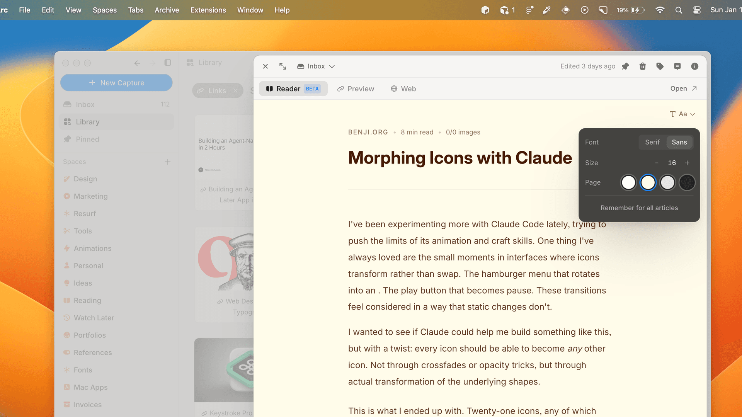Click the plus icon beside Spaces
742x417 pixels.
pos(168,162)
